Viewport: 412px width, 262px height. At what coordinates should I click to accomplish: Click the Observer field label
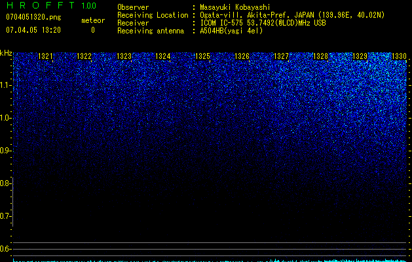133,7
